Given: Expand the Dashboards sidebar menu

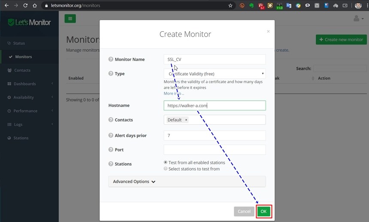Looking at the screenshot, I should pyautogui.click(x=29, y=84).
